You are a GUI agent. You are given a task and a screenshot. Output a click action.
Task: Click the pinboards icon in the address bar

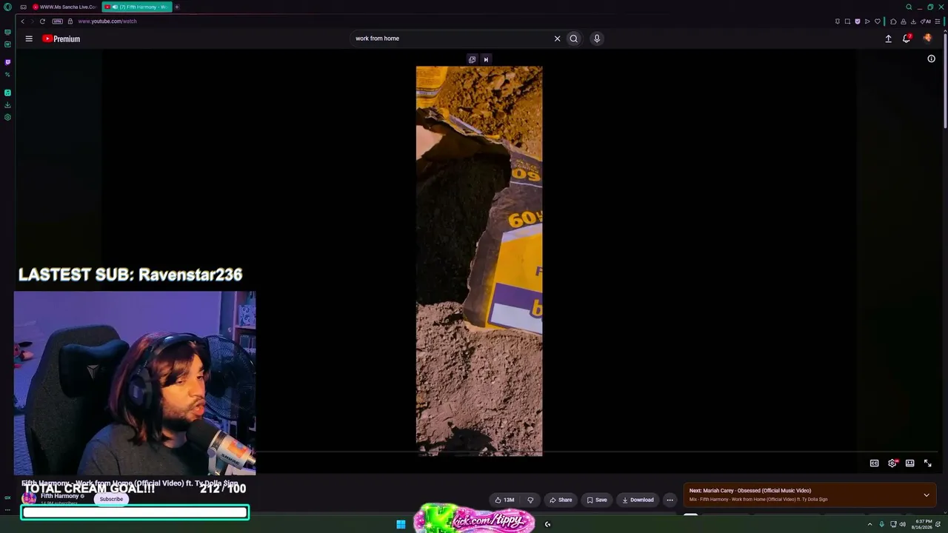tap(838, 21)
